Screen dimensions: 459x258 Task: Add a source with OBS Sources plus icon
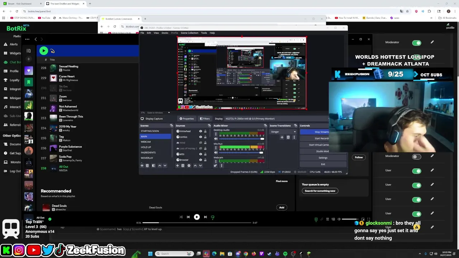click(177, 166)
